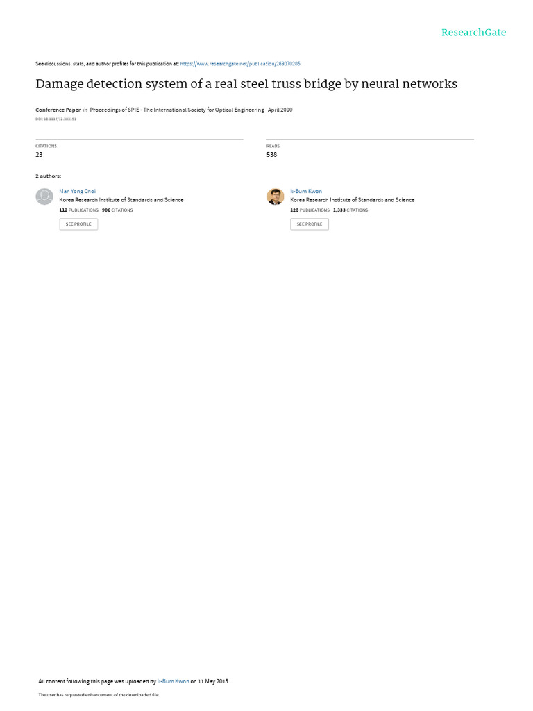Viewport: 533px width, 711px height.
Task: Click Man Yong Choi's default avatar icon
Action: click(x=44, y=196)
